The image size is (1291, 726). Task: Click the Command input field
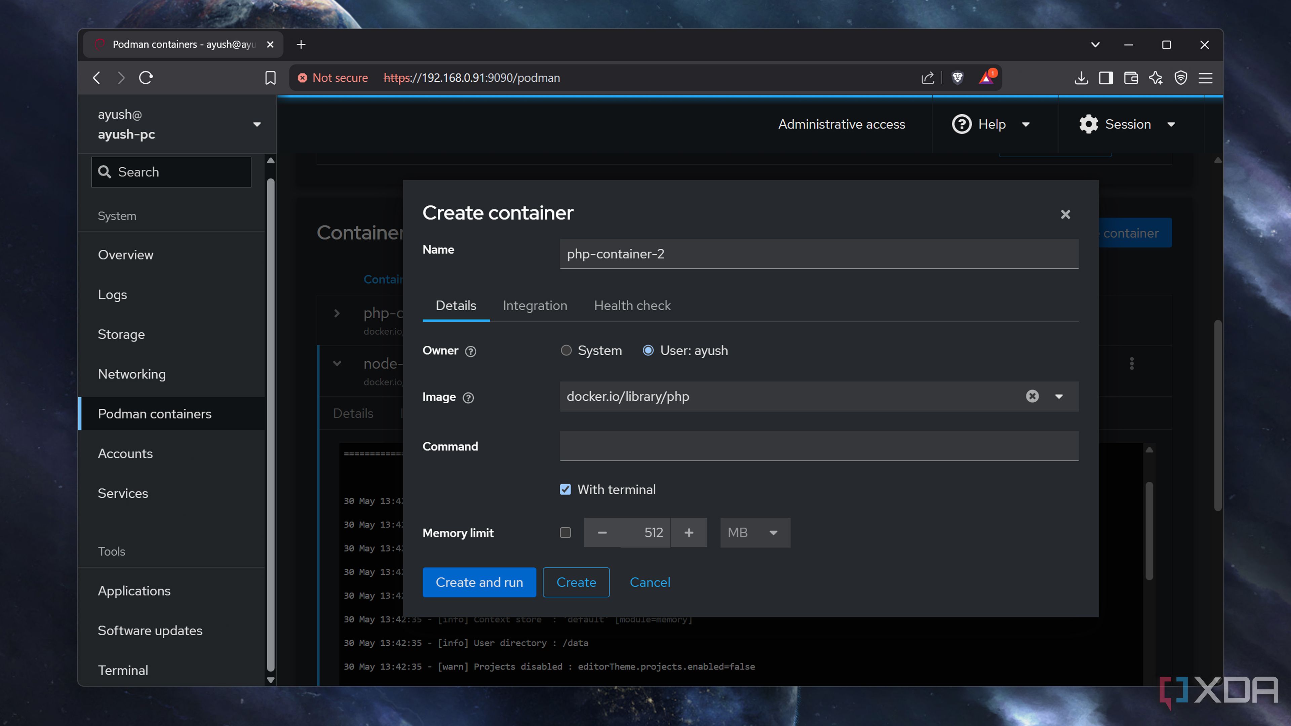click(819, 446)
